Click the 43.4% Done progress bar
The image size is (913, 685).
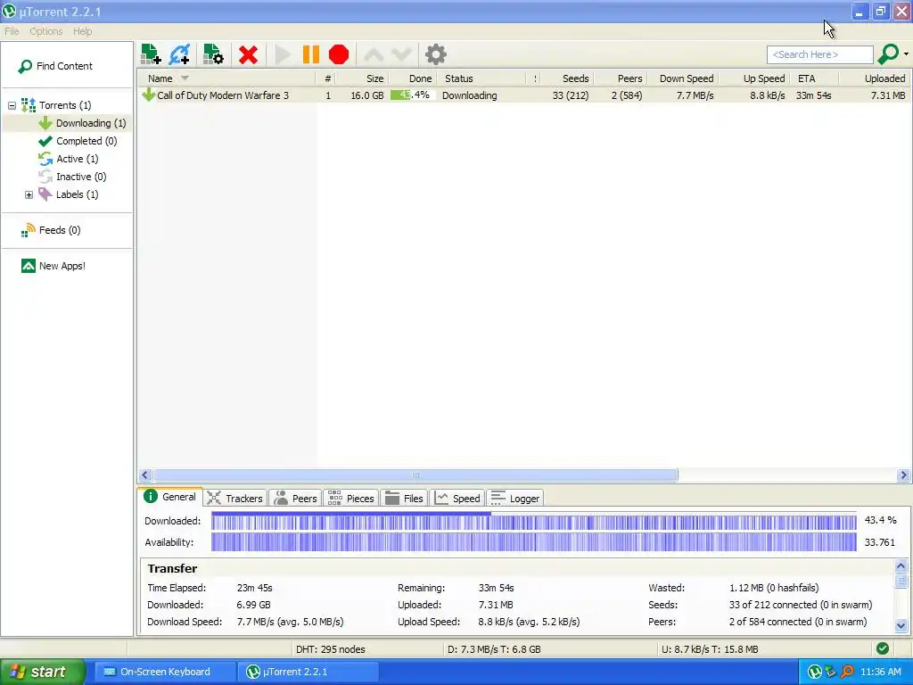pyautogui.click(x=412, y=95)
